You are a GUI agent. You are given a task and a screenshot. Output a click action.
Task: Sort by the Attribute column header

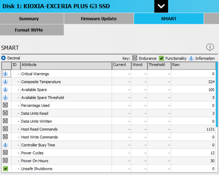(66, 65)
